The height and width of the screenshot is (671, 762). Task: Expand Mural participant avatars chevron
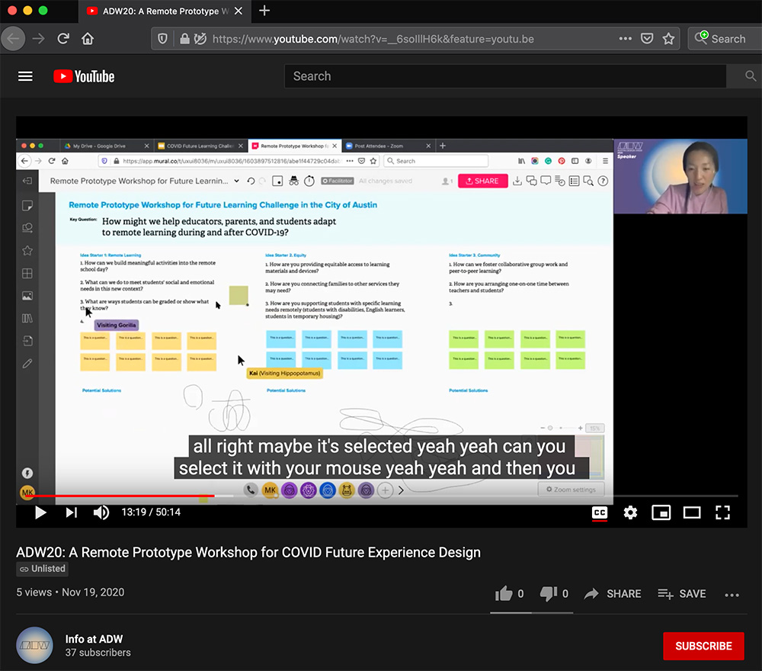[x=401, y=490]
